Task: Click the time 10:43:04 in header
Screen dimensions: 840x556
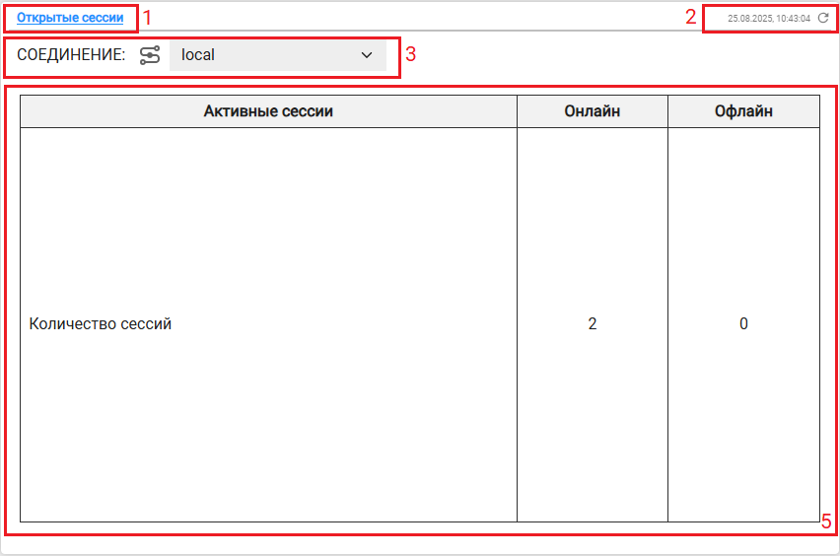Action: click(793, 19)
